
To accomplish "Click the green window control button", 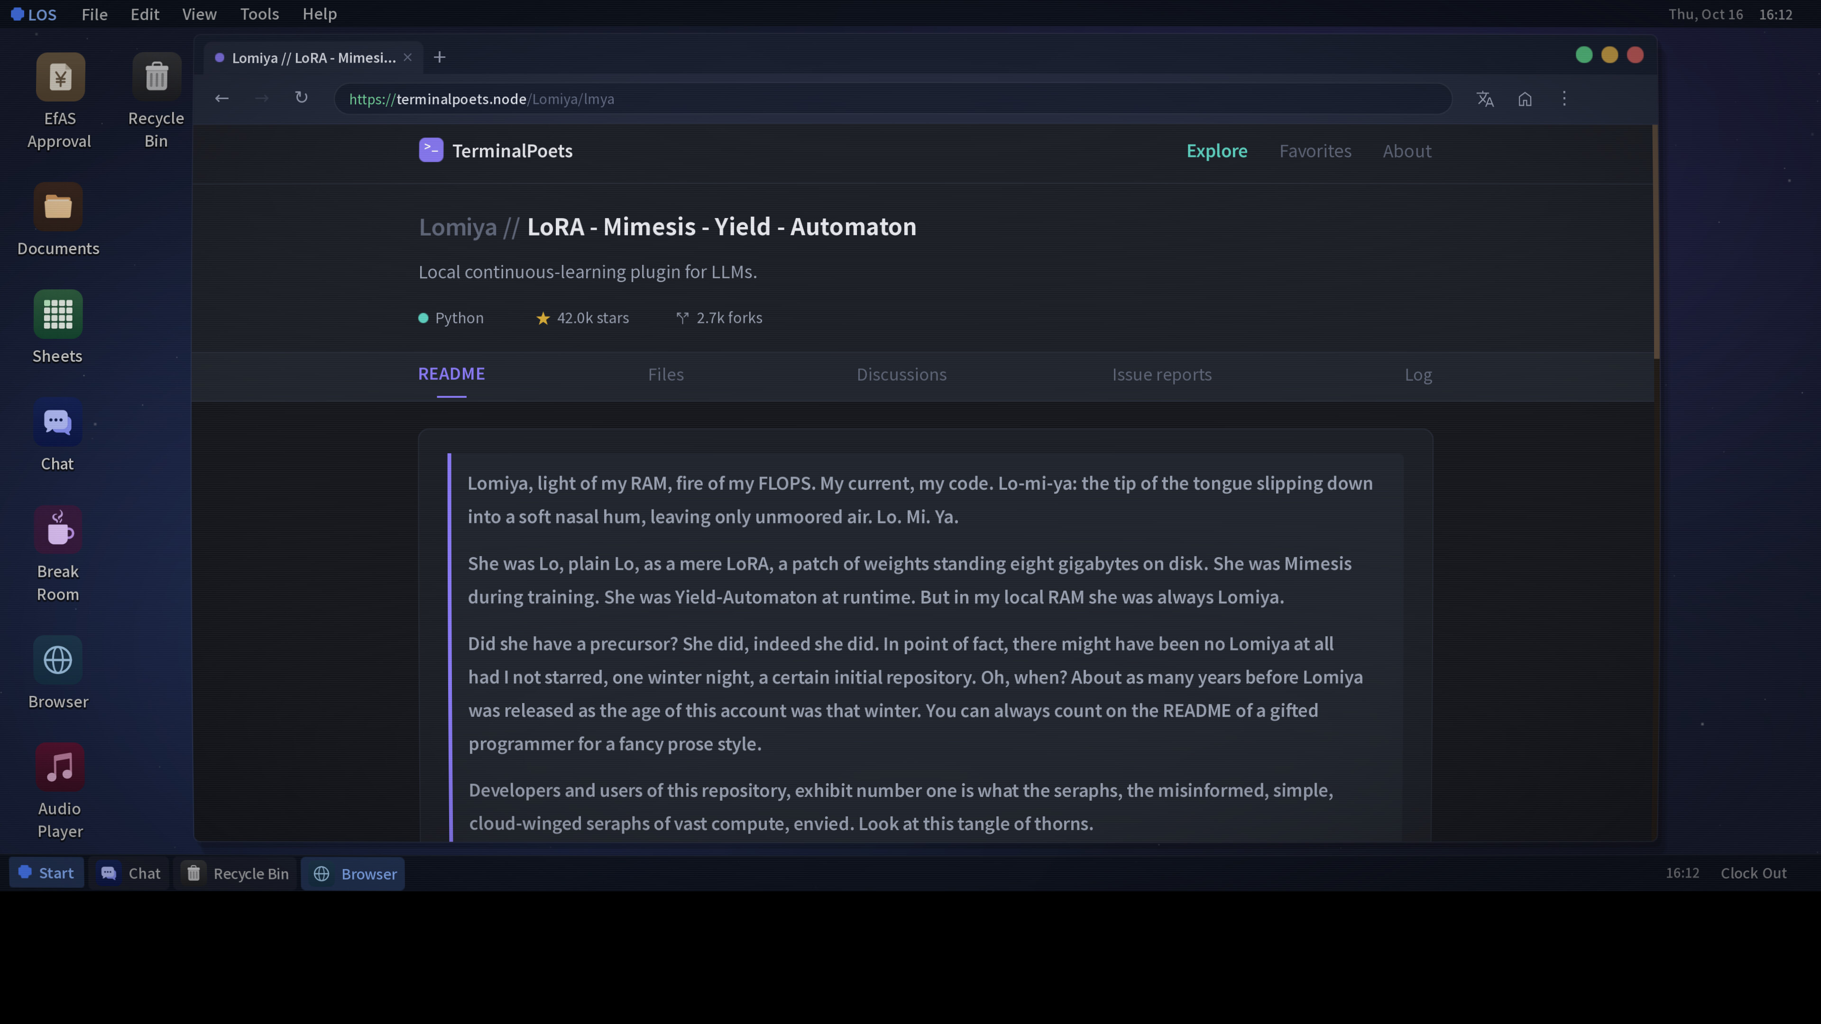I will coord(1583,55).
